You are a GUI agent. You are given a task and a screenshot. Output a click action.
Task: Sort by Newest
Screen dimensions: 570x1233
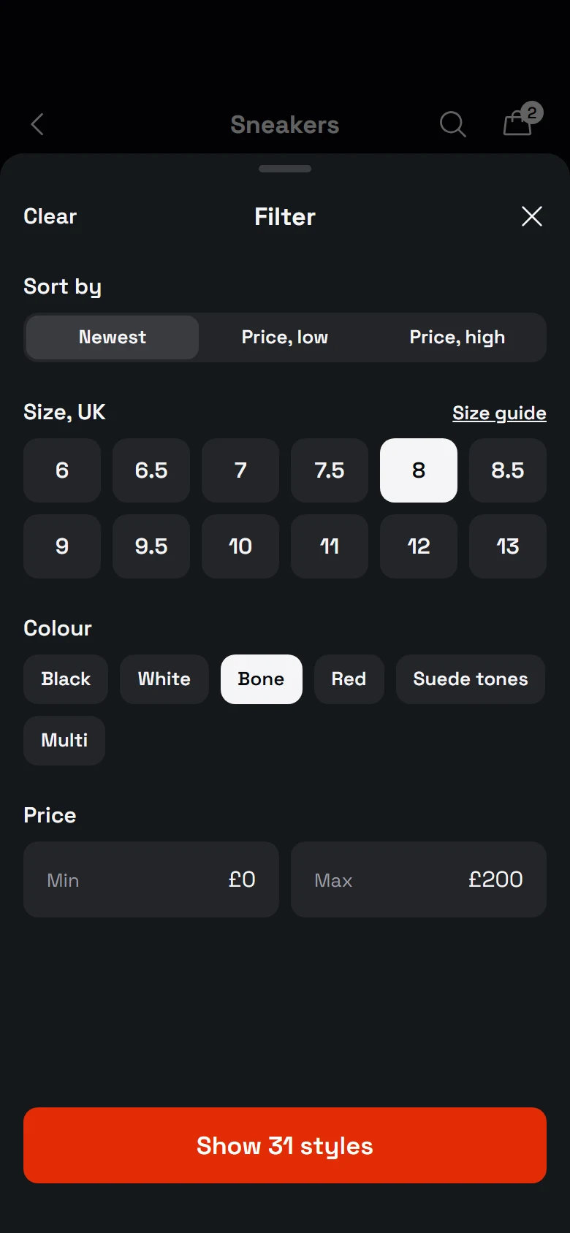tap(113, 337)
